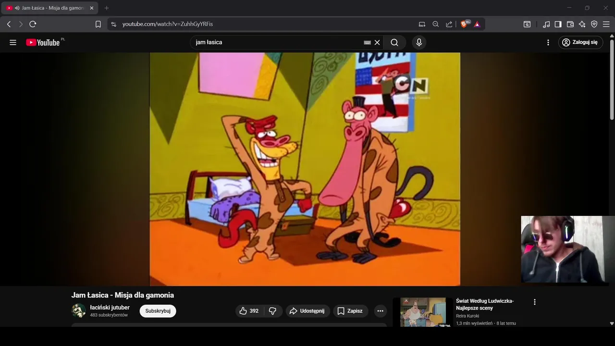Open options menu for Świat Według Ludwiczka
The height and width of the screenshot is (346, 615).
pos(534,302)
